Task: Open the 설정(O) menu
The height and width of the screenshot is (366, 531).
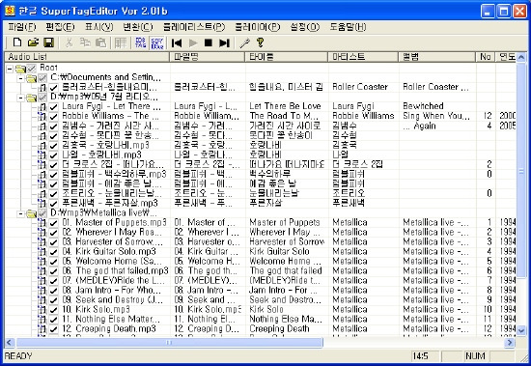Action: click(305, 27)
